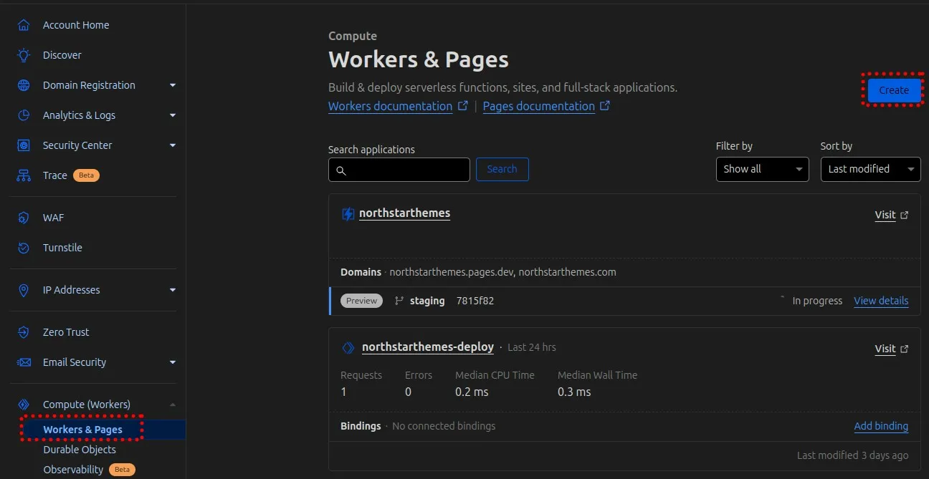Open the Sort by Last modified dropdown

[x=870, y=169]
